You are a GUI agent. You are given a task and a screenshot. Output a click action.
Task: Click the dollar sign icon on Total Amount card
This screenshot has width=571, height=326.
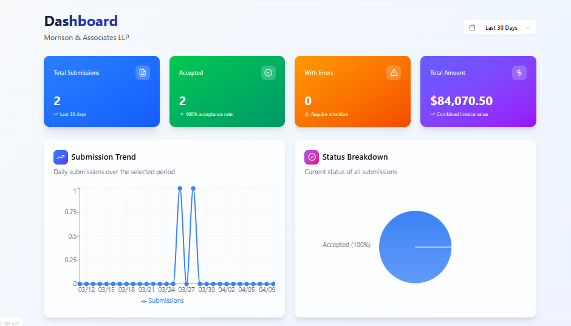(x=519, y=73)
